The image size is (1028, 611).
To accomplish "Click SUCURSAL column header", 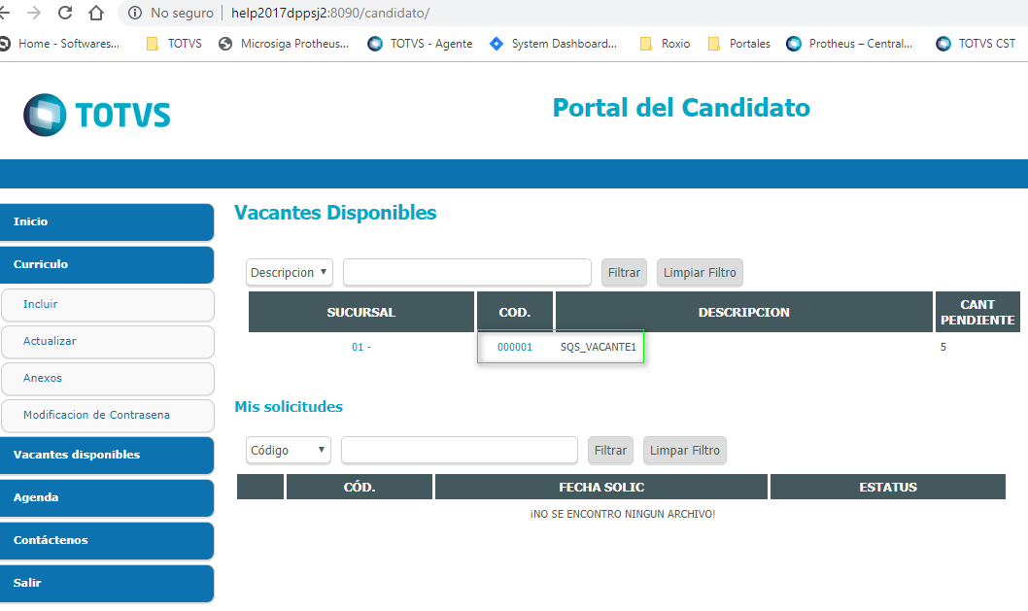I will (x=361, y=312).
